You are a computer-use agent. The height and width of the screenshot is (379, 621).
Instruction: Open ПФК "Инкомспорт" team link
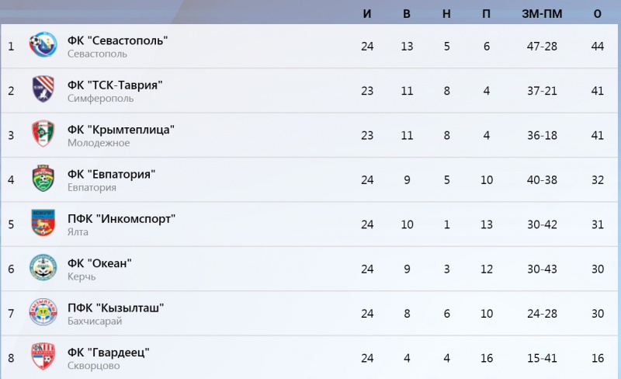pos(121,219)
